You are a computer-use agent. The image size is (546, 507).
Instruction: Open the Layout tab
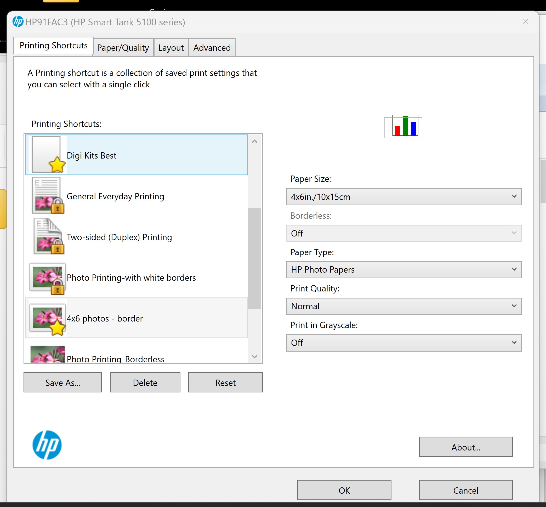[171, 48]
